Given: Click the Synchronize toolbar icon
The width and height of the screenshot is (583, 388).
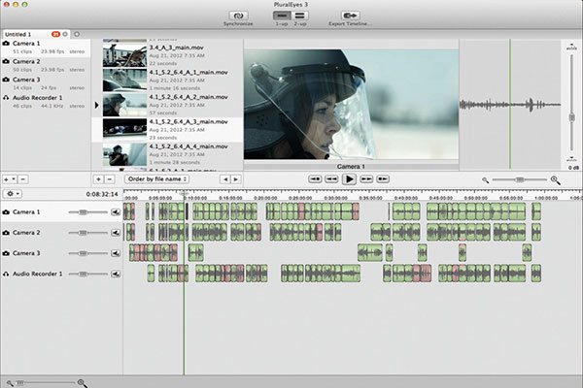Looking at the screenshot, I should [x=238, y=16].
